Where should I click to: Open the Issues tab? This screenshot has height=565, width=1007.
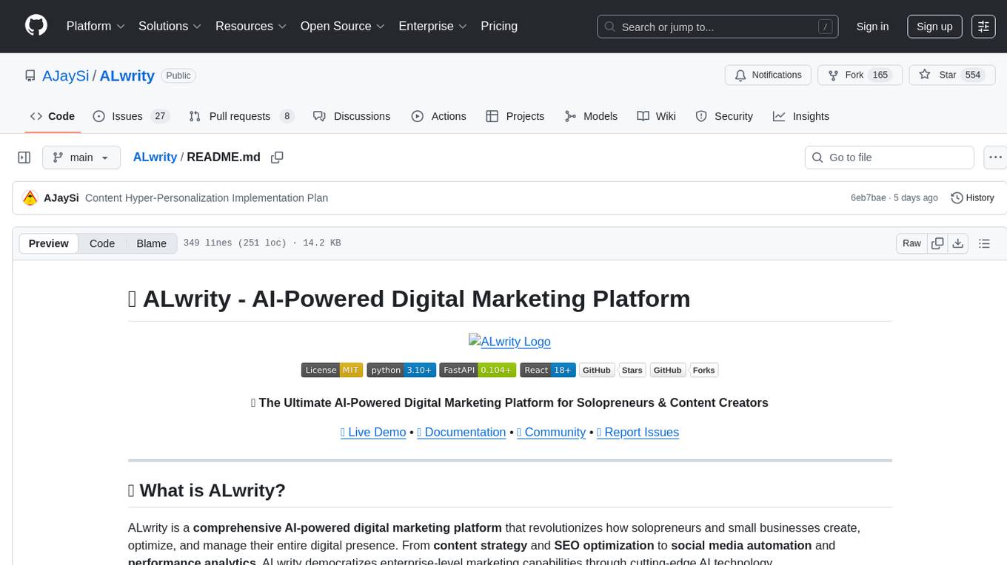click(x=131, y=116)
